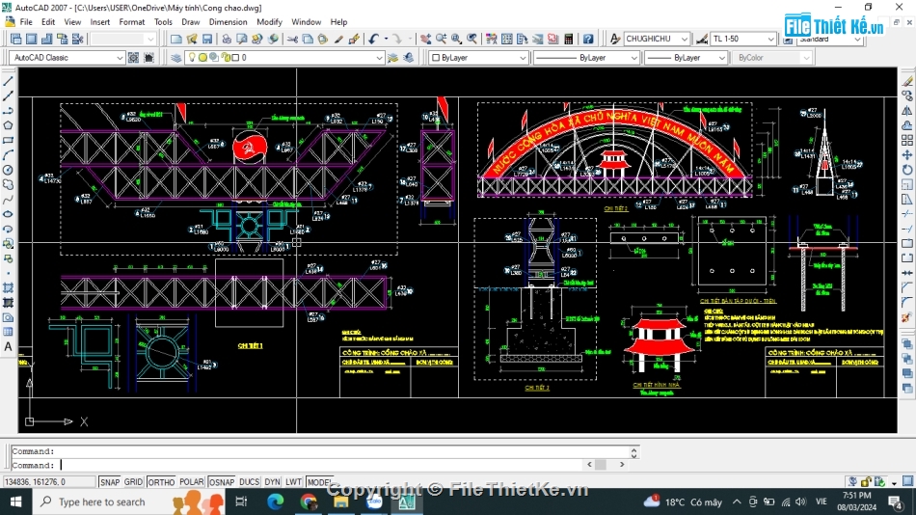Toggle MODEL space button in status bar
The width and height of the screenshot is (916, 515).
coord(319,482)
